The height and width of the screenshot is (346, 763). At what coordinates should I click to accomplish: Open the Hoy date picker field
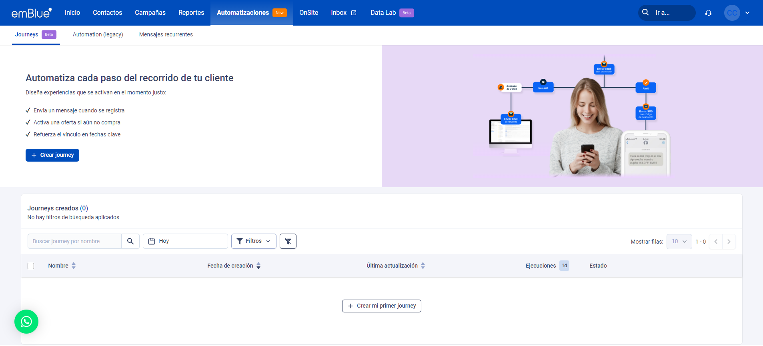[185, 241]
